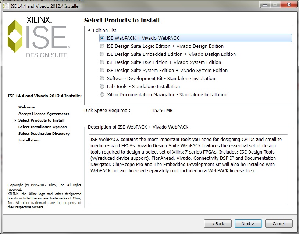Click the current-step arrow marker in sidebar
This screenshot has height=234, width=299.
pyautogui.click(x=14, y=120)
